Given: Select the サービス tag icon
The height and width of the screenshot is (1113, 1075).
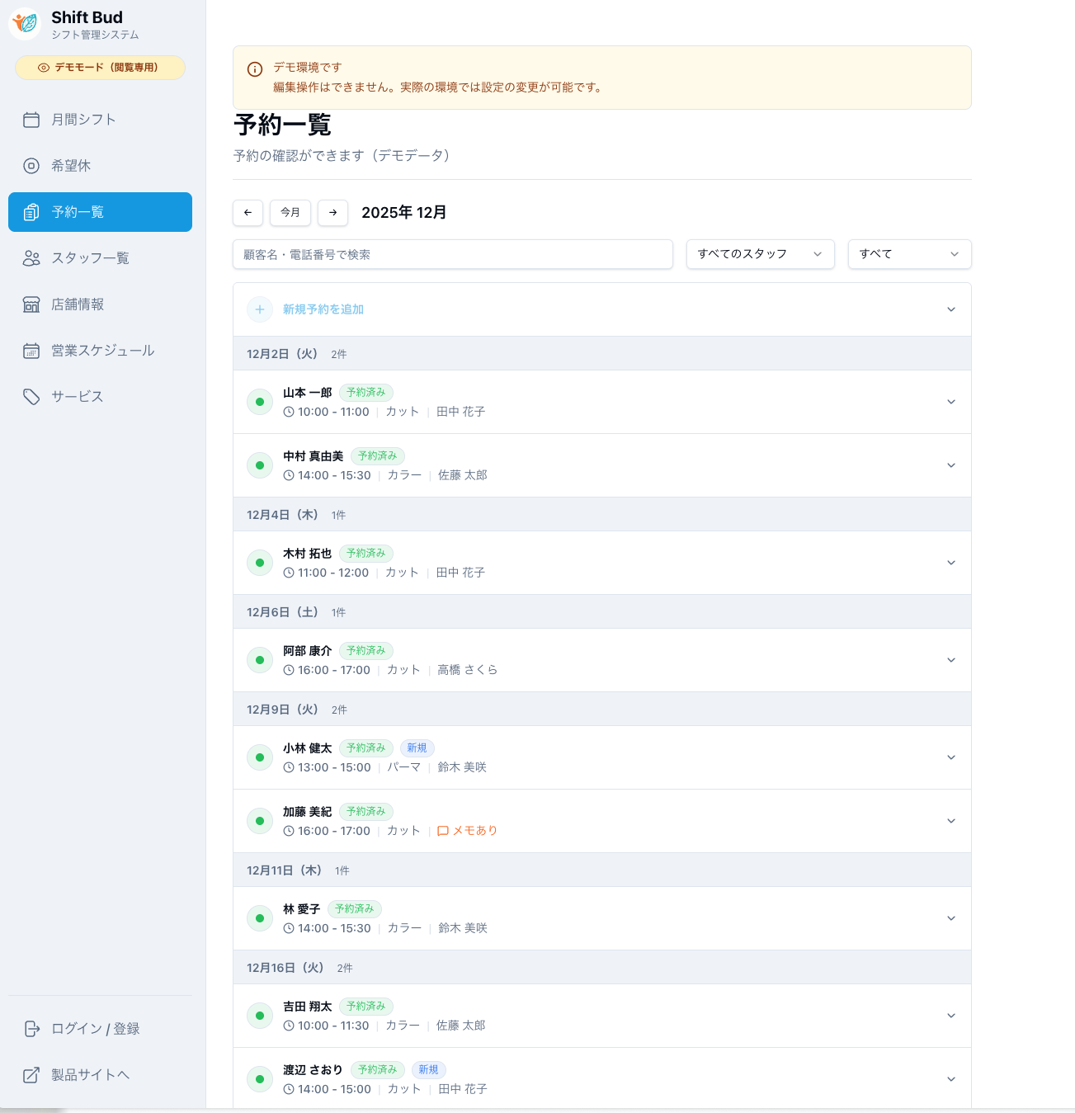Looking at the screenshot, I should click(x=31, y=397).
